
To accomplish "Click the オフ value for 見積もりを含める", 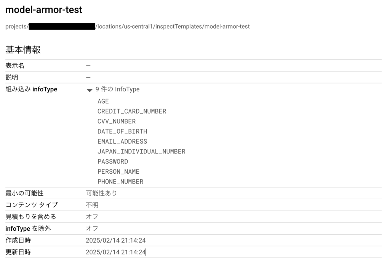I will 92,217.
